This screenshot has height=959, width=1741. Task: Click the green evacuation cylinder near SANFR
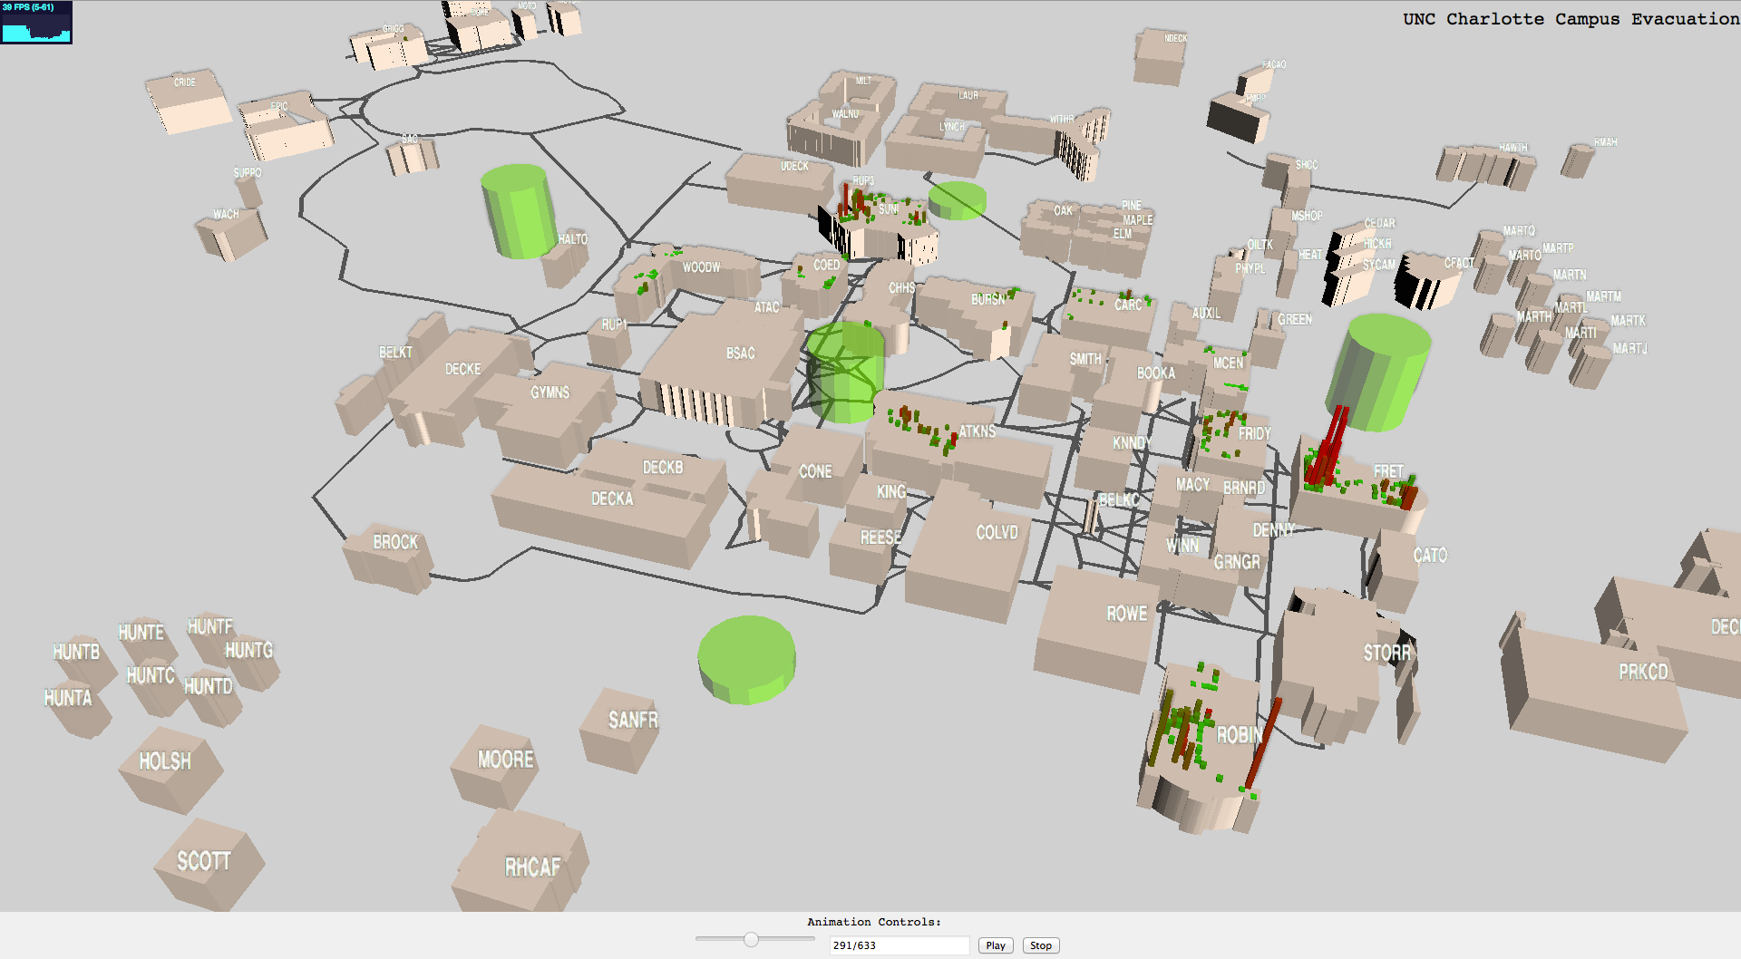point(747,660)
